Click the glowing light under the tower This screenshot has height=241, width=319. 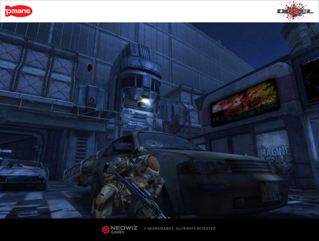click(145, 101)
